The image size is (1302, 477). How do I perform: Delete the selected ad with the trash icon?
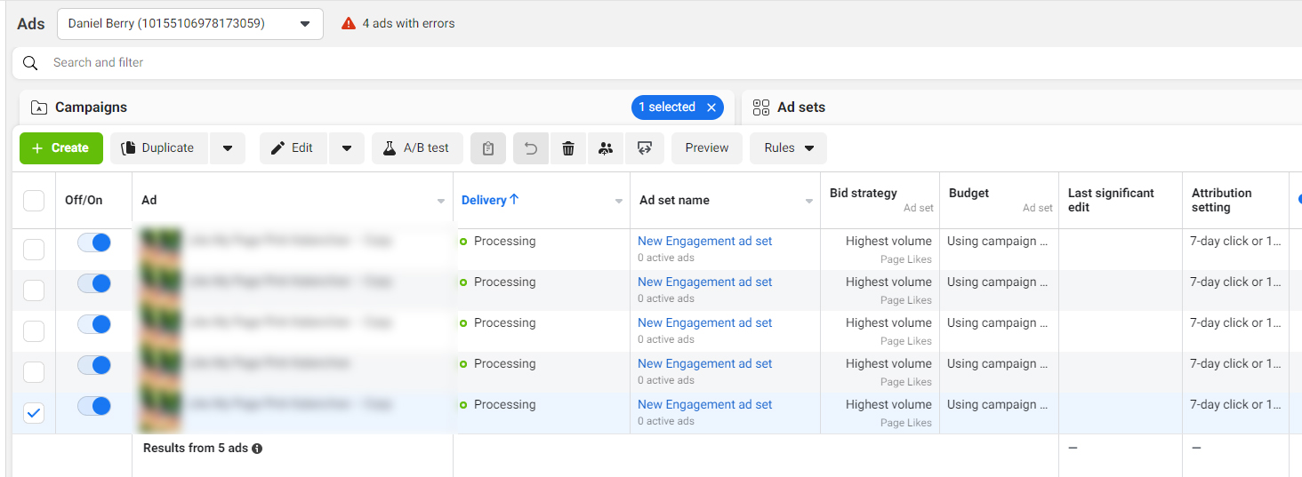pos(568,148)
